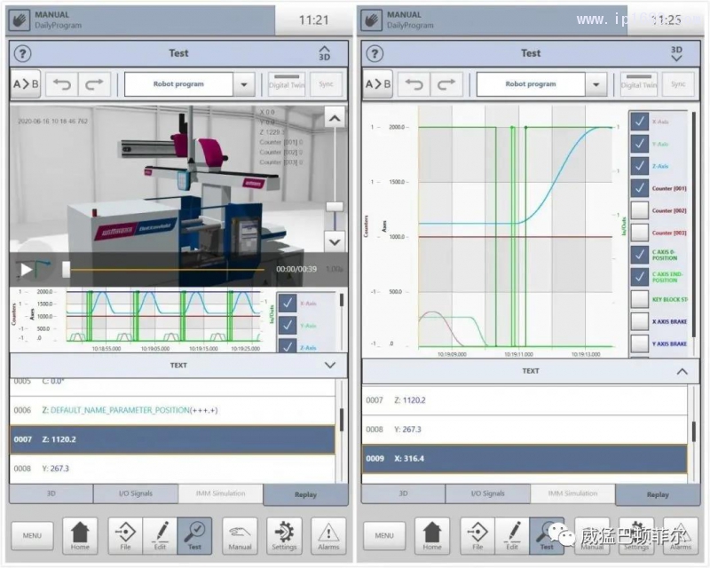Open the Settings gear in the left screen
Screen dimensions: 710x568
284,535
